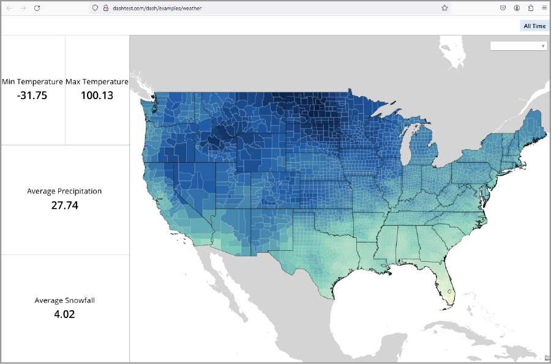
Task: Bookmark this page with the star icon
Action: tap(444, 8)
